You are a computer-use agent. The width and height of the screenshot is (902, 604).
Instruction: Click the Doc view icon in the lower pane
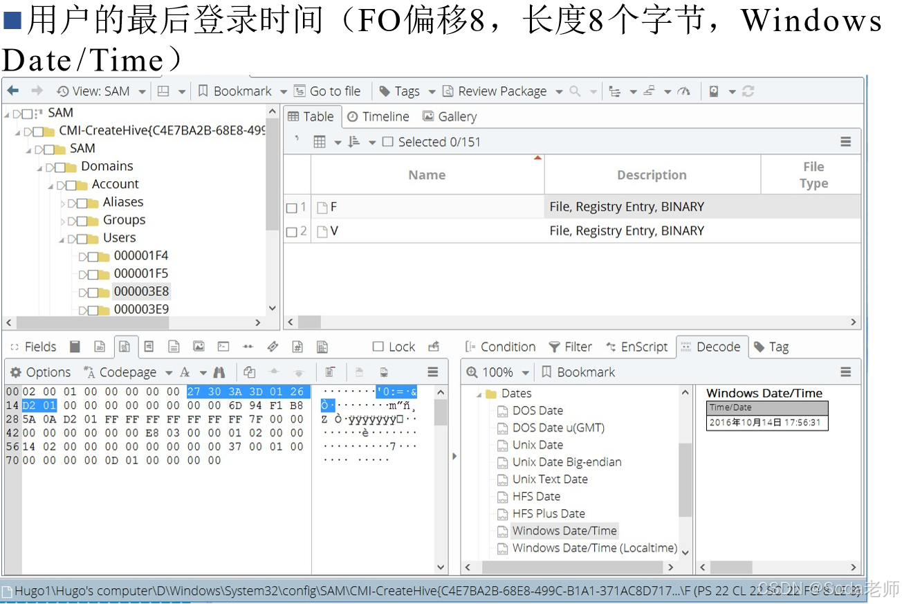tap(149, 347)
